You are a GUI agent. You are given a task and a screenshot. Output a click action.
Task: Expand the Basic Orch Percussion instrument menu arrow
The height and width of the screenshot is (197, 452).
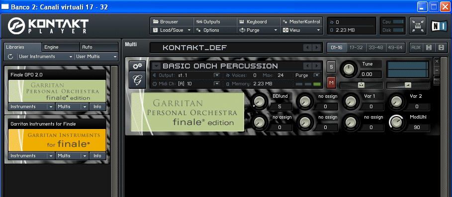point(156,66)
